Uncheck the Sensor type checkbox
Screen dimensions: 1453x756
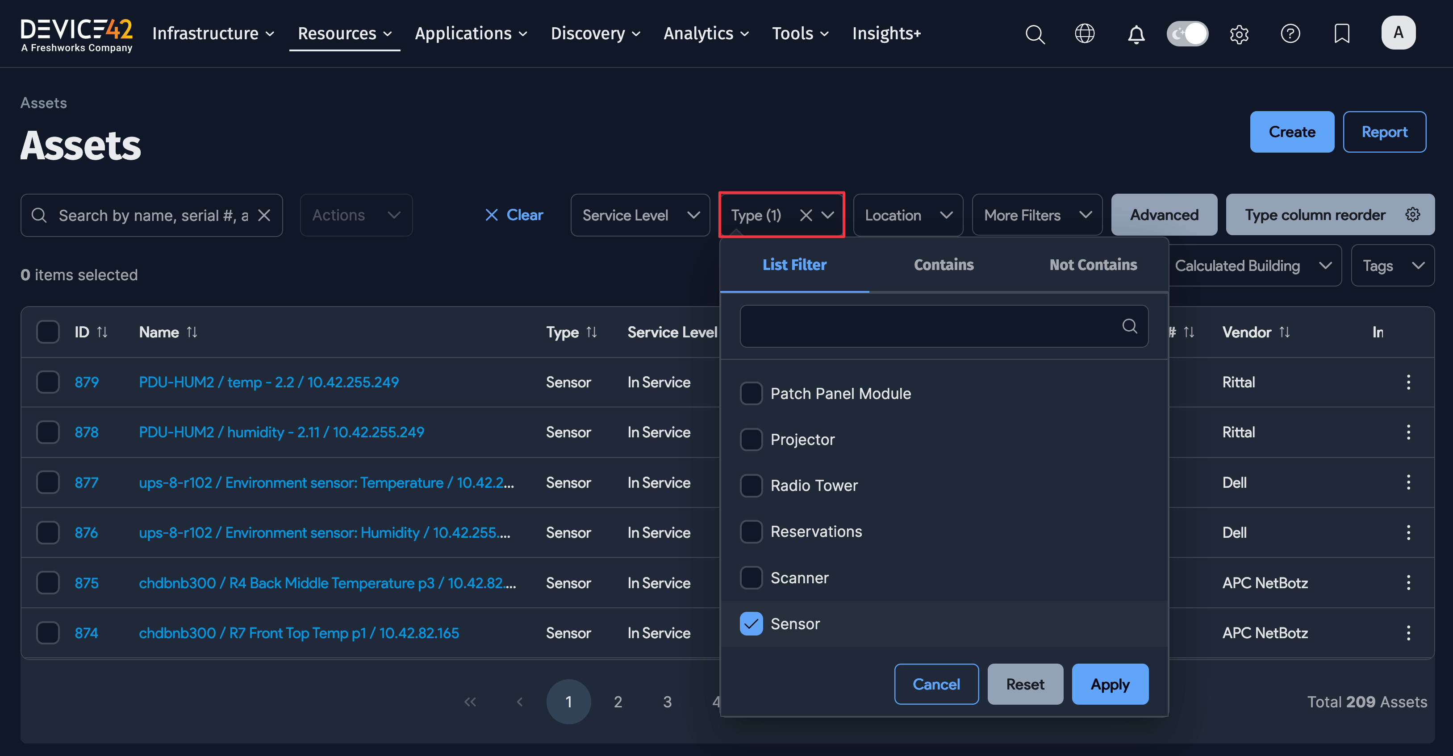click(x=751, y=623)
